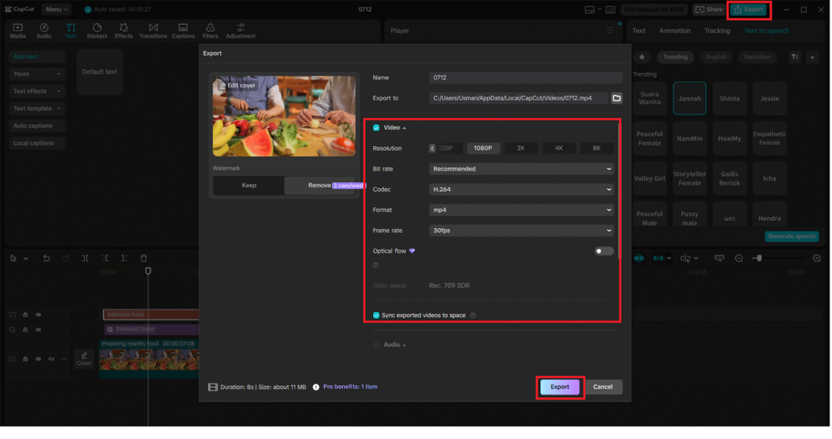Select the Transitions panel

point(153,30)
